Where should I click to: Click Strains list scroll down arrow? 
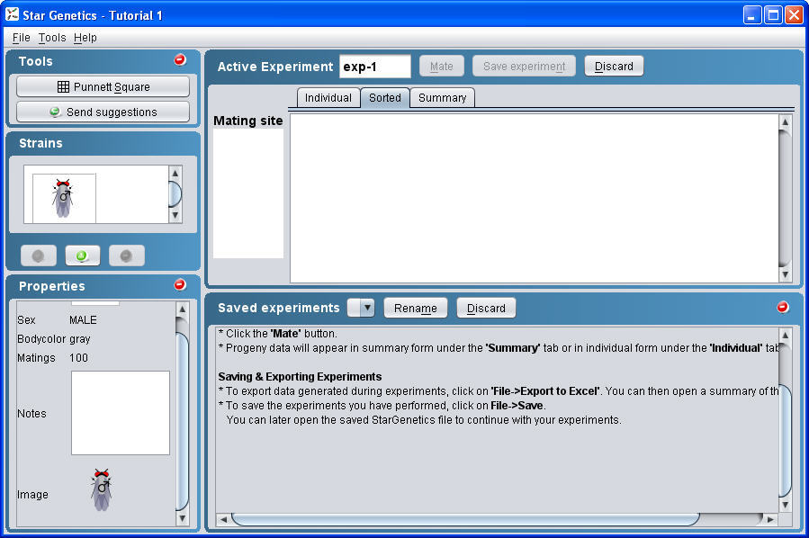(x=175, y=215)
